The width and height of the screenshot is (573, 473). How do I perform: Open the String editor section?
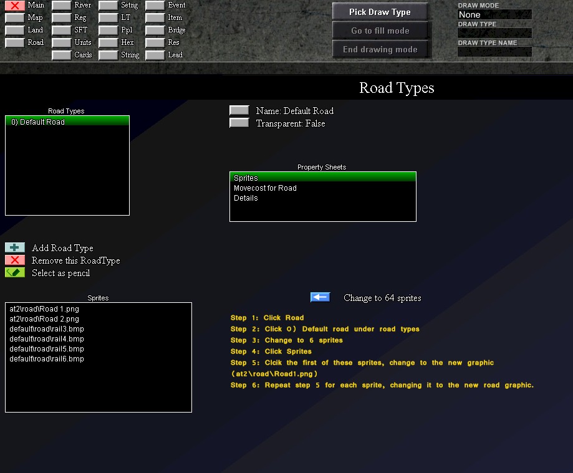point(108,55)
